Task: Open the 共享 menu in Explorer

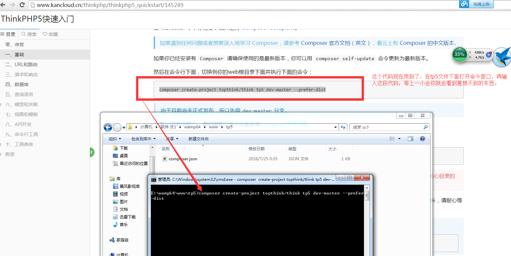Action: tap(172, 139)
